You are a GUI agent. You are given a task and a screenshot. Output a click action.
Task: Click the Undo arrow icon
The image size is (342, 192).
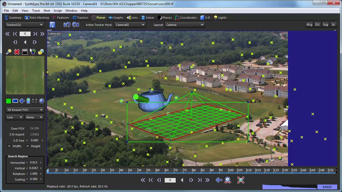click(x=67, y=25)
